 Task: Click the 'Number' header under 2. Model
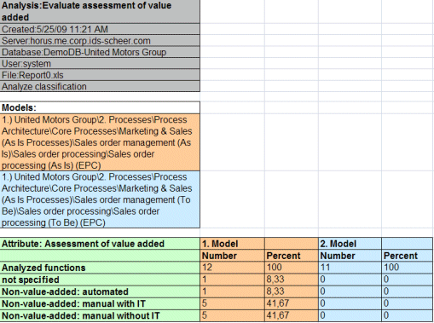[x=350, y=256]
